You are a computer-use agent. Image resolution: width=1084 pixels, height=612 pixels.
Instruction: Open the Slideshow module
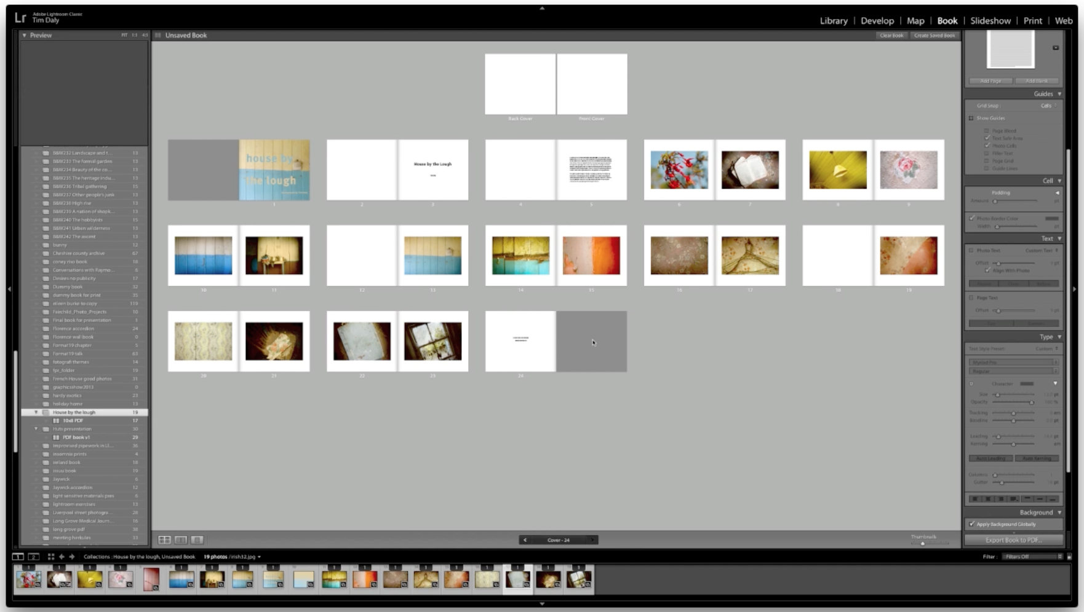(990, 20)
